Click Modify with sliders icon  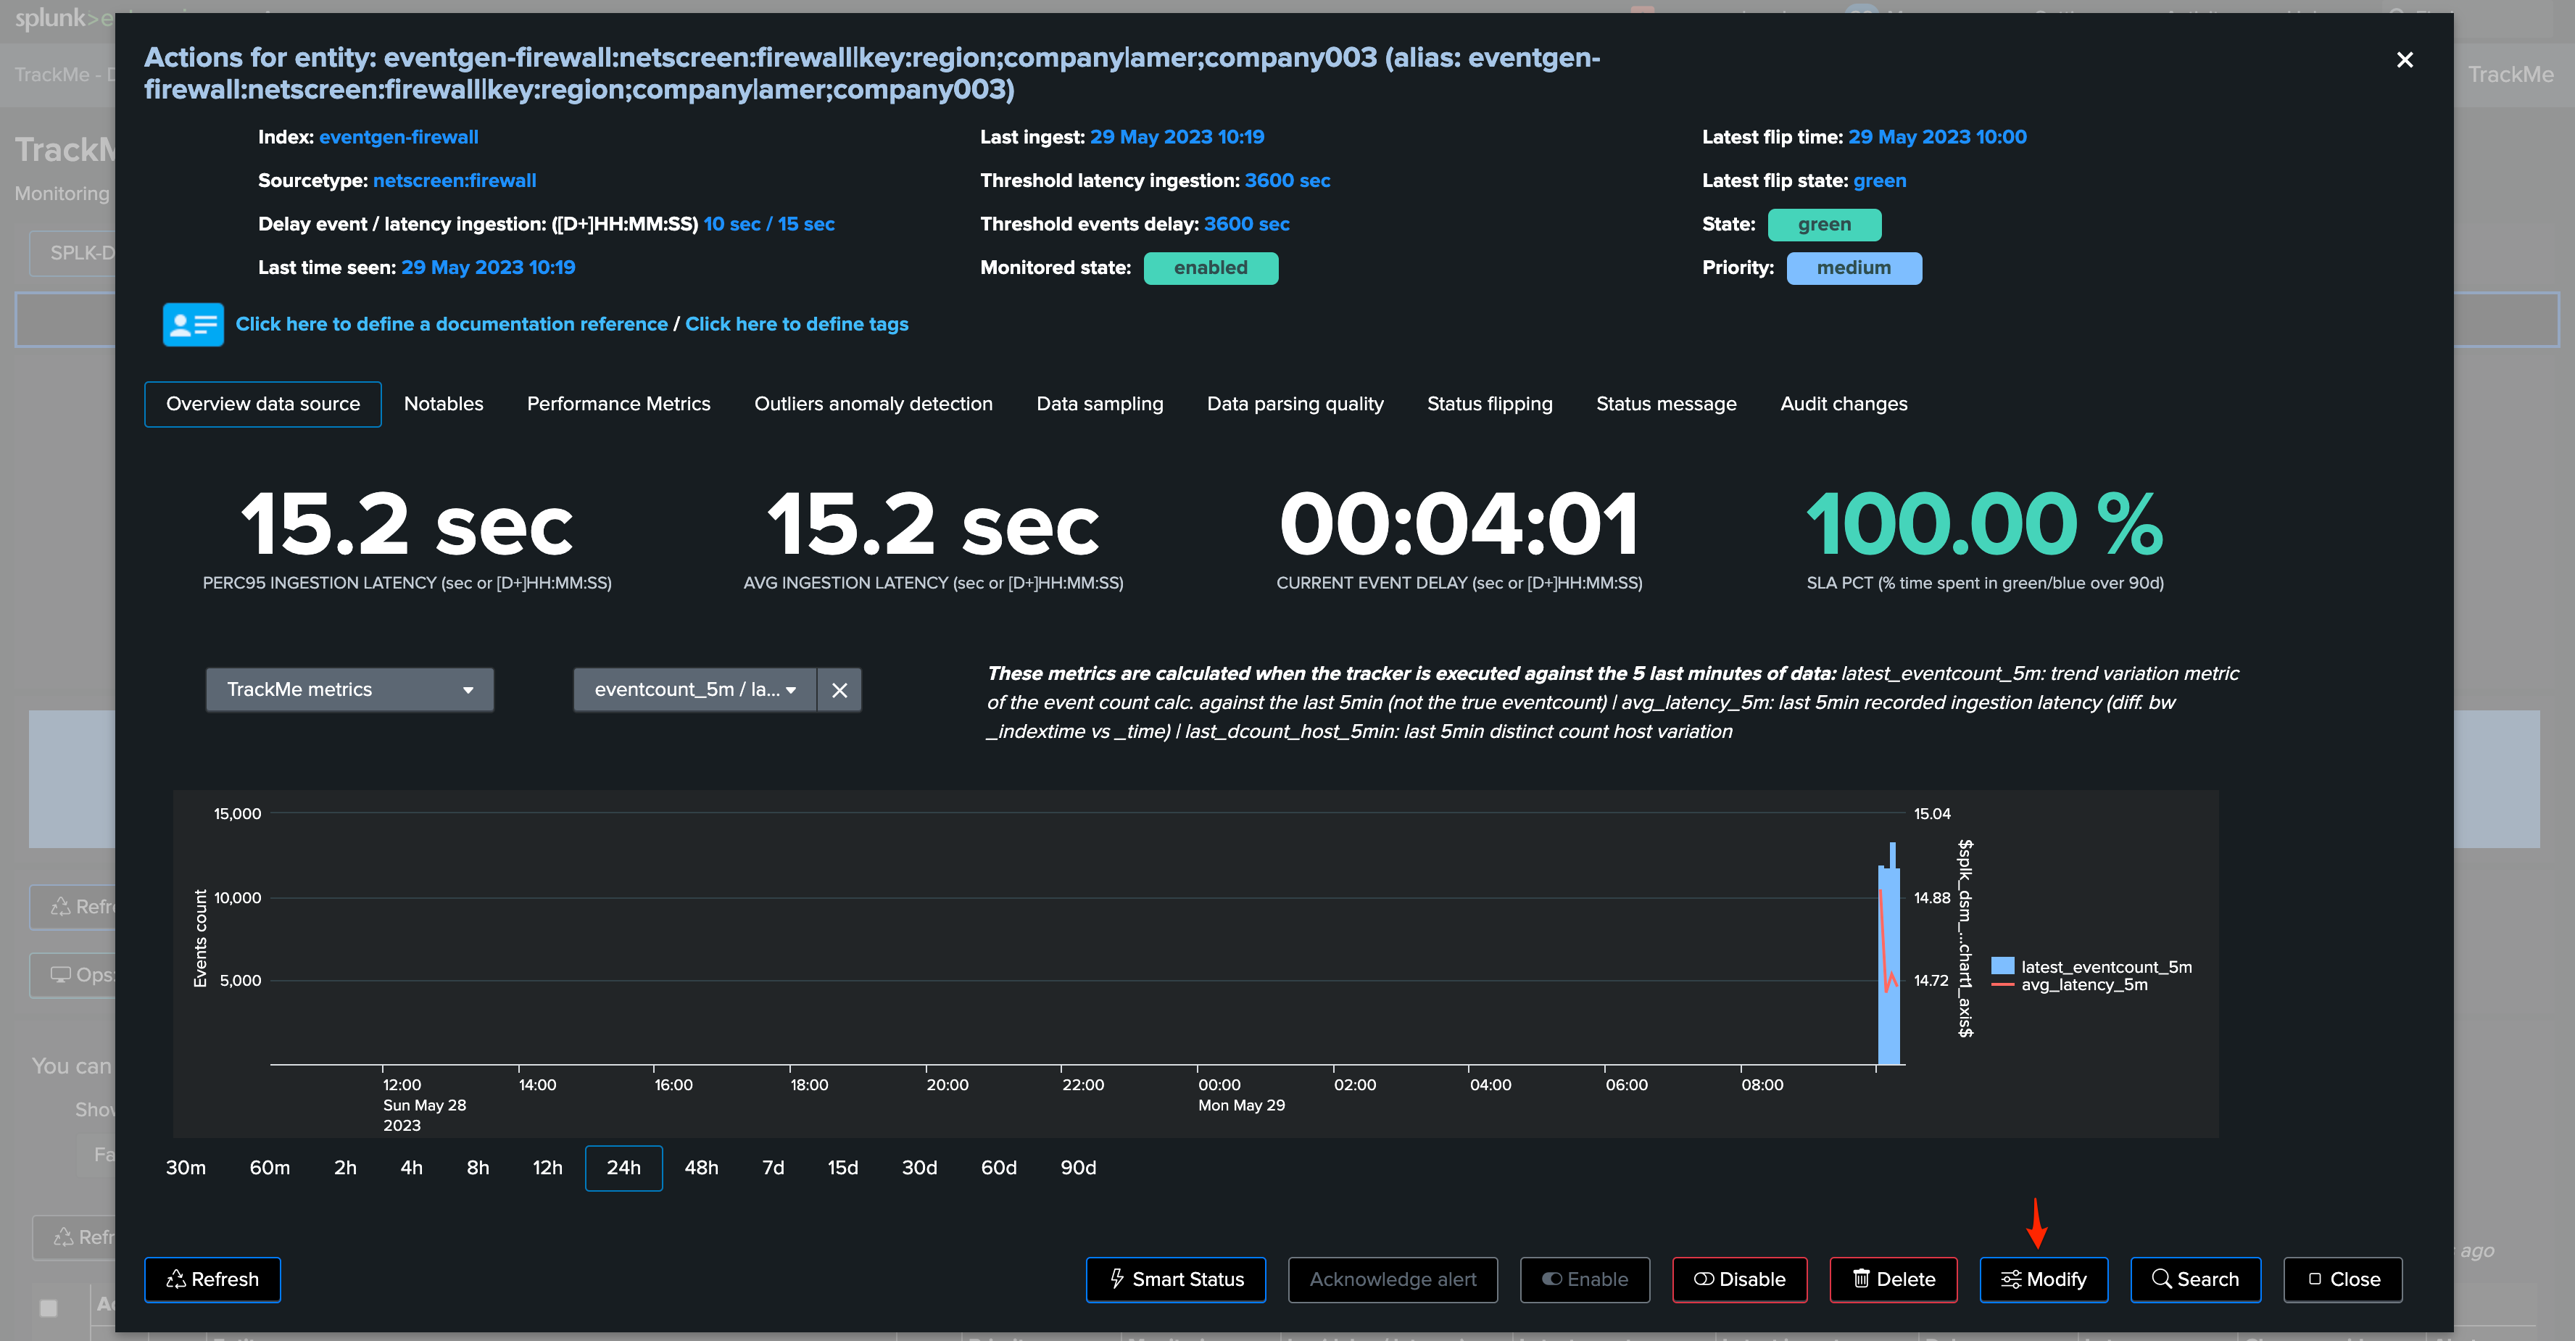point(2043,1279)
